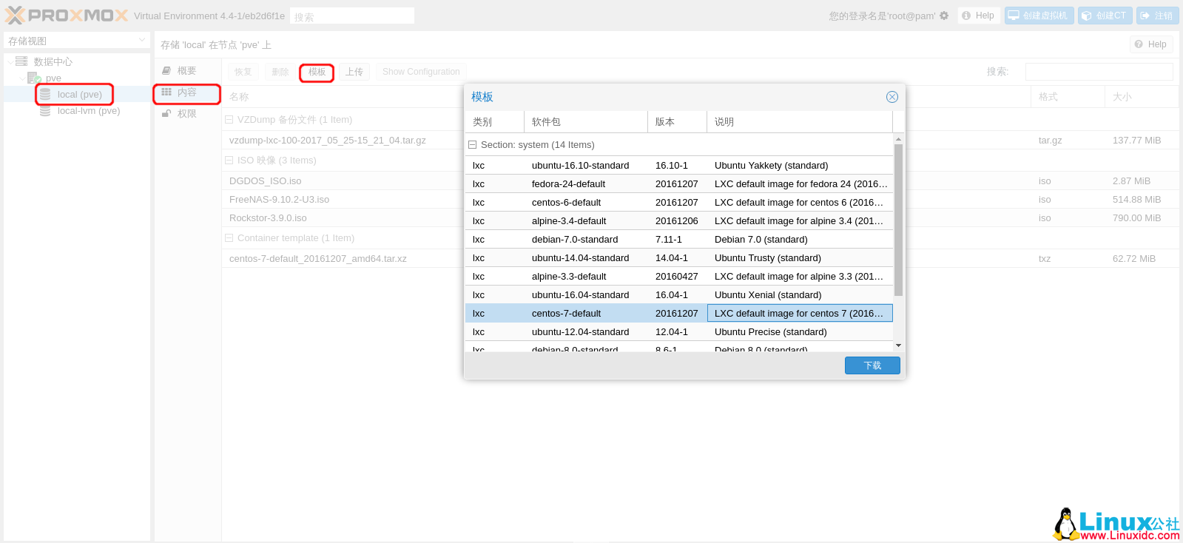Collapse Section: system group in dialog
The height and width of the screenshot is (543, 1183).
click(473, 145)
